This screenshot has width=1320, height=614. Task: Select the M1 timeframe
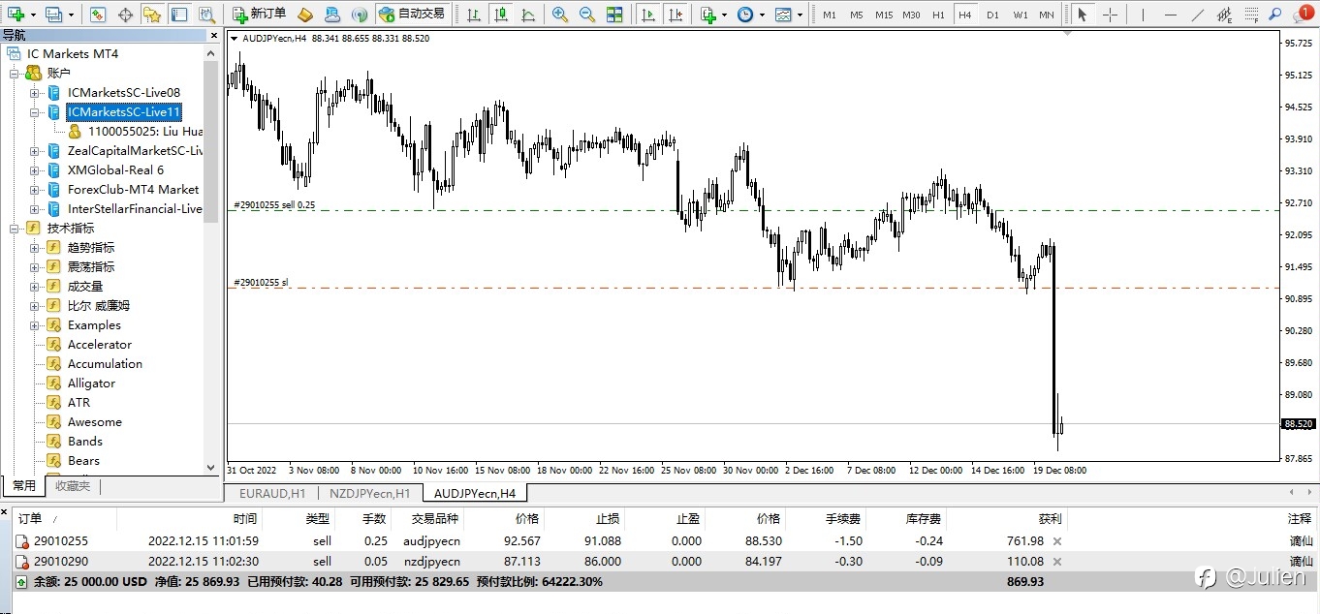coord(830,15)
